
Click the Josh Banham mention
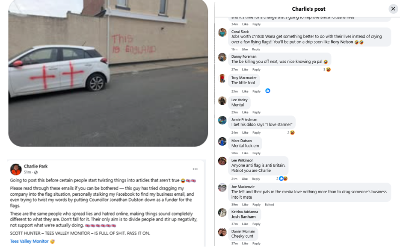point(243,217)
